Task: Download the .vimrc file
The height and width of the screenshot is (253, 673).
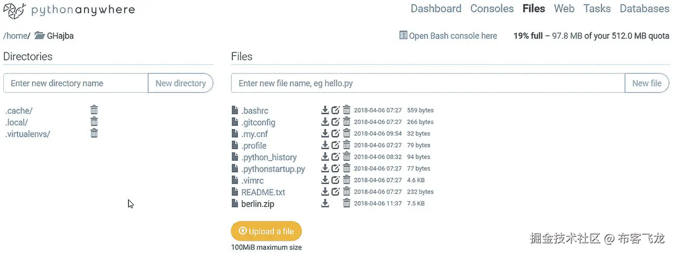Action: (x=325, y=180)
